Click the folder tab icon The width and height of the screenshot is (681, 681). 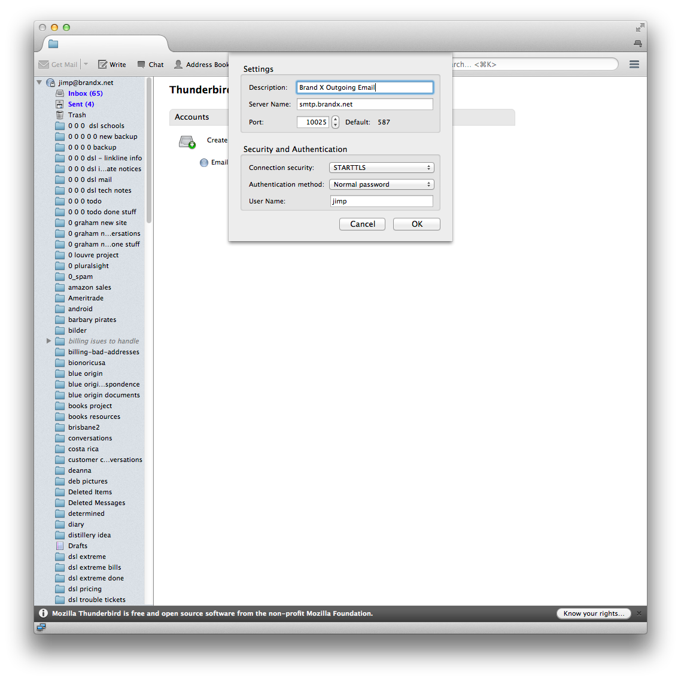53,44
